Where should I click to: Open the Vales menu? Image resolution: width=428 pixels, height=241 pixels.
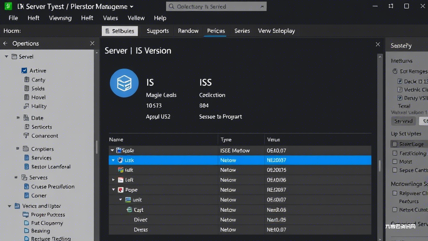[110, 18]
